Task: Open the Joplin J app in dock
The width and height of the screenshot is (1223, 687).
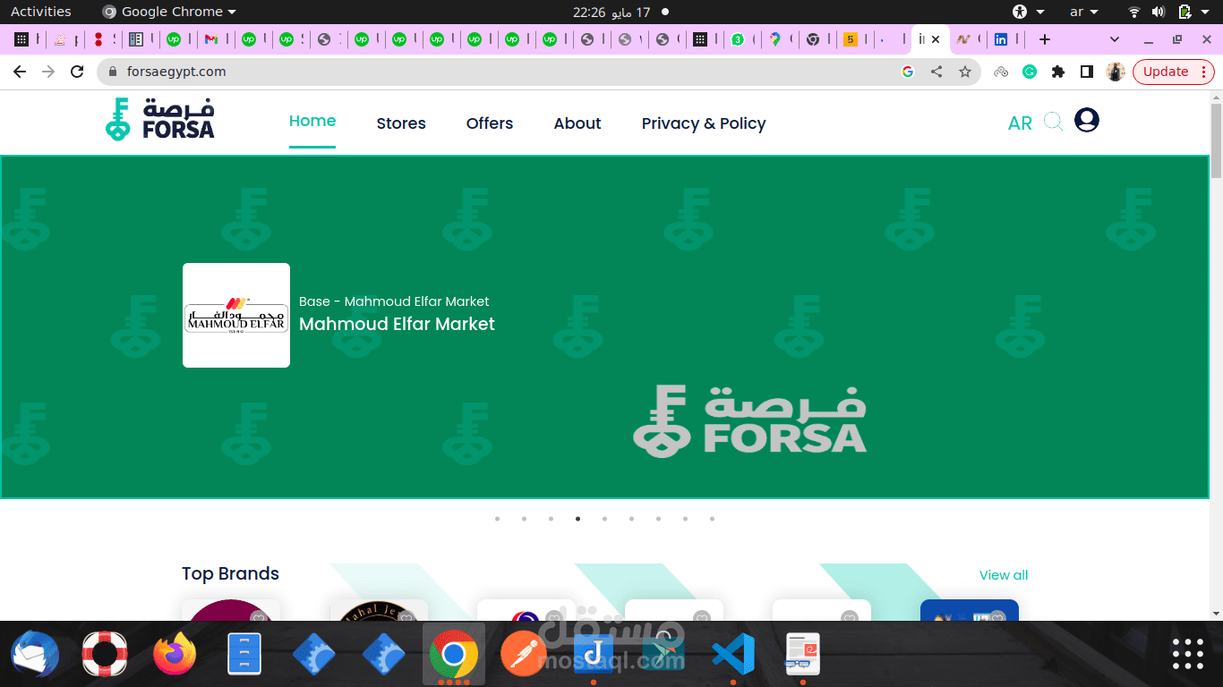Action: pyautogui.click(x=594, y=654)
